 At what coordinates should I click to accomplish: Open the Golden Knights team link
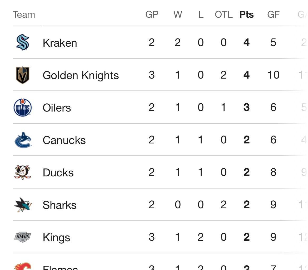pos(81,75)
